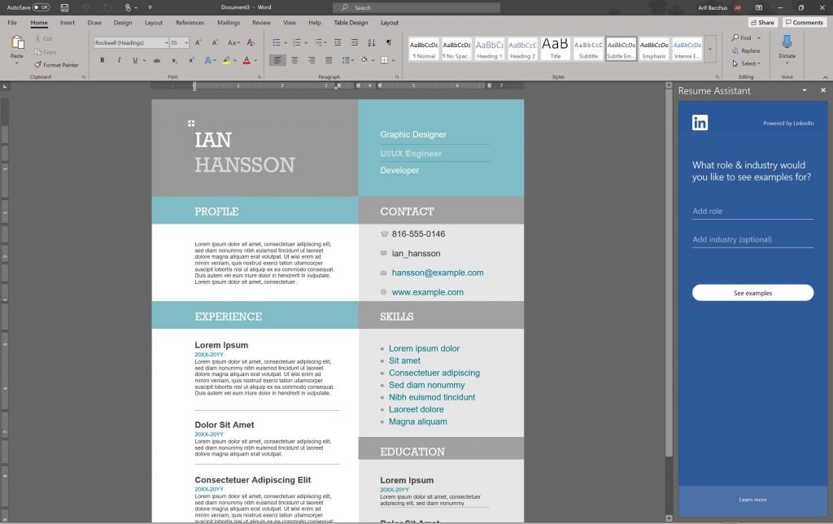The height and width of the screenshot is (524, 833).
Task: Select center text alignment
Action: (x=294, y=60)
